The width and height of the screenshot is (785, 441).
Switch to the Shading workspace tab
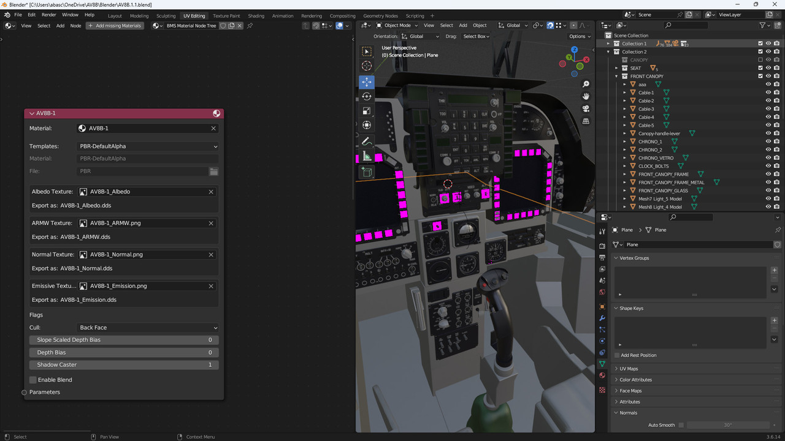tap(256, 15)
